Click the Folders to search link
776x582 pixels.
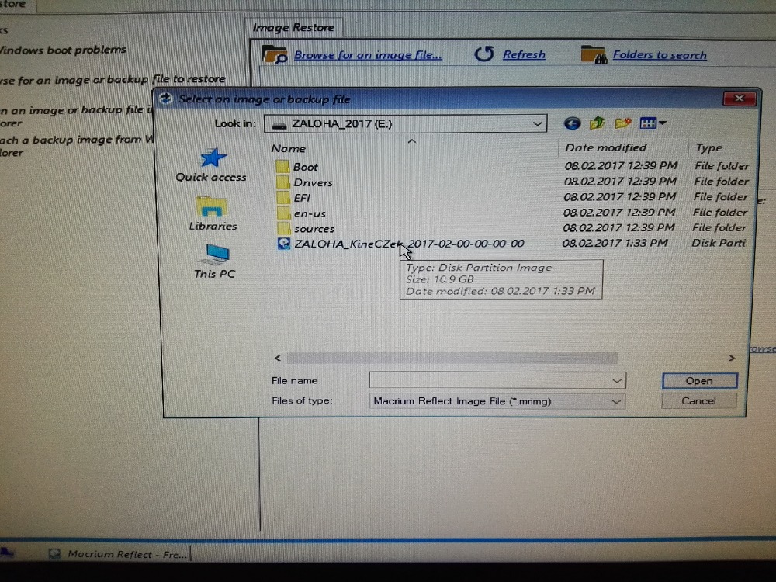pyautogui.click(x=660, y=55)
